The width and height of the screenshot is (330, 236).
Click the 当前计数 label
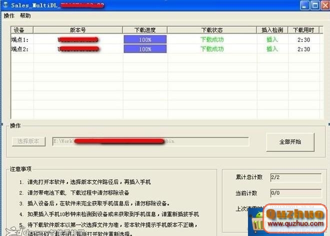[246, 193]
